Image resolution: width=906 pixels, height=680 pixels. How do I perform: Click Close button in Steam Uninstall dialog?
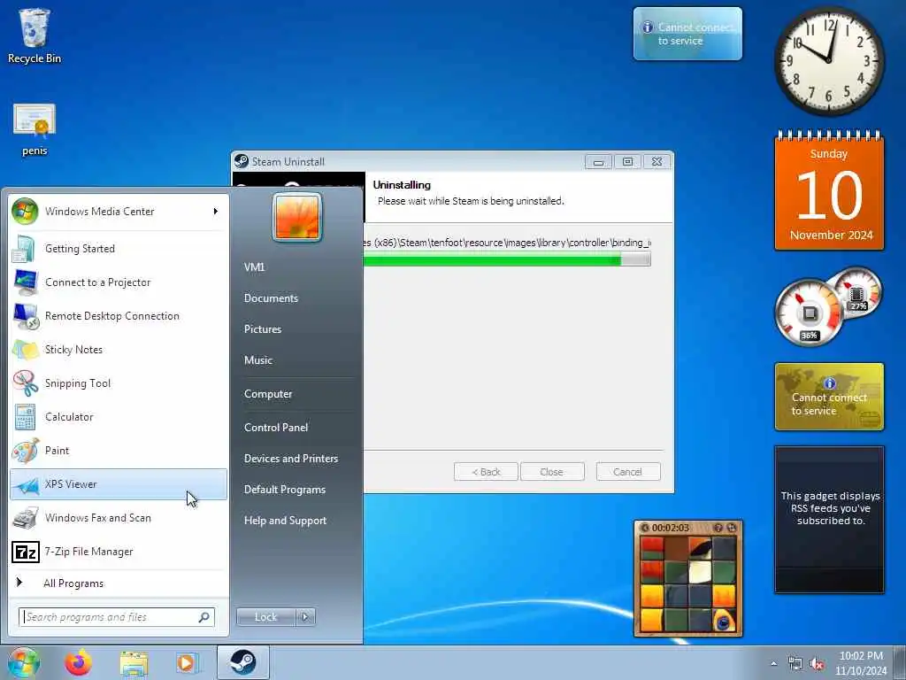pyautogui.click(x=552, y=472)
